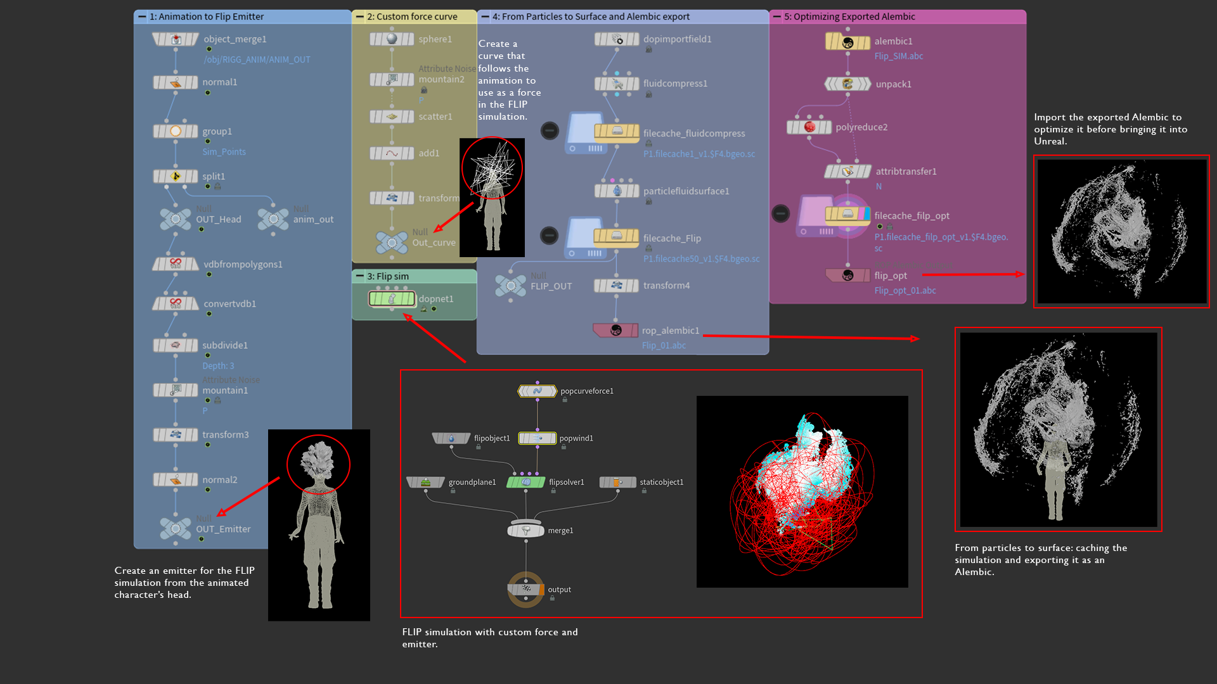Toggle the round button beside filecache_filp_opt
The width and height of the screenshot is (1217, 684).
[781, 213]
